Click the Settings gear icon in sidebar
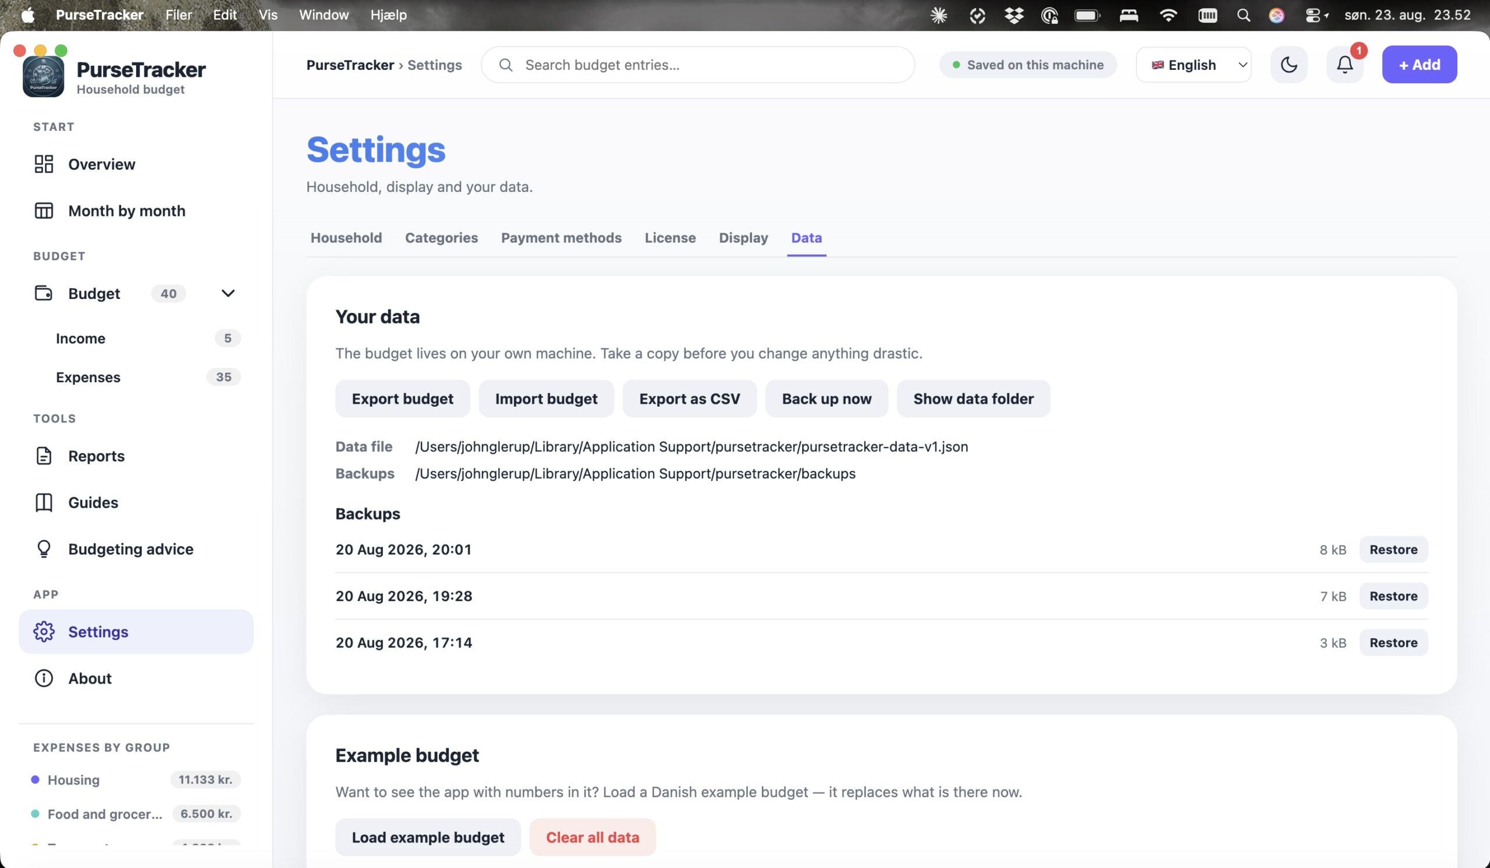The height and width of the screenshot is (868, 1490). click(44, 632)
